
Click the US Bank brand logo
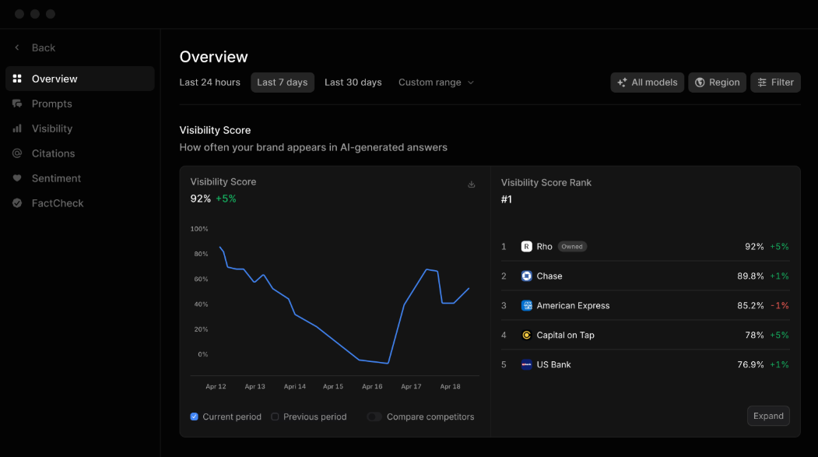[526, 364]
